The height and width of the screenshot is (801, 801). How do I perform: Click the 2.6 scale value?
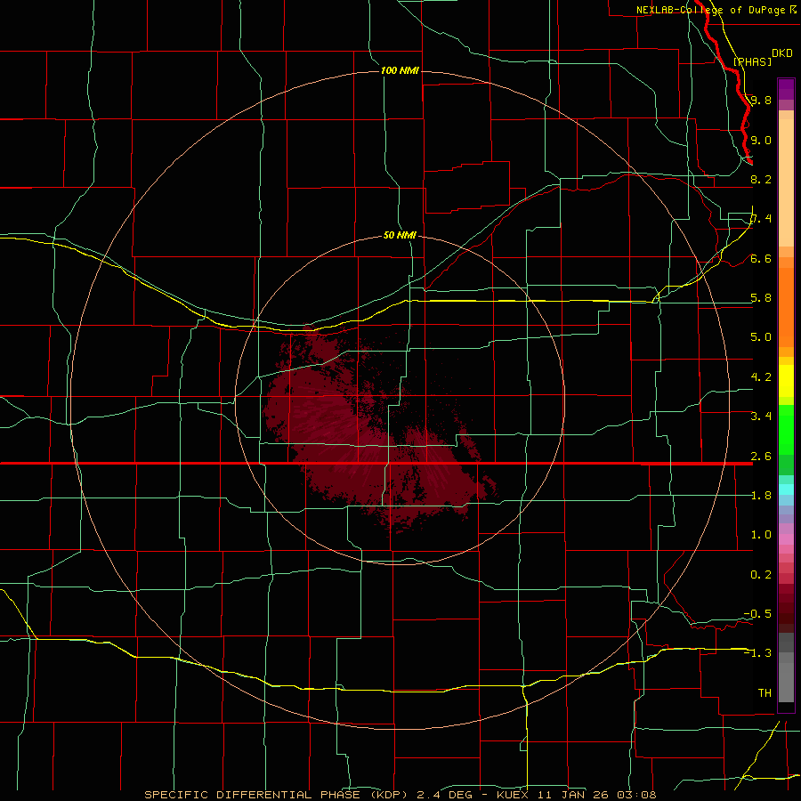pos(761,457)
